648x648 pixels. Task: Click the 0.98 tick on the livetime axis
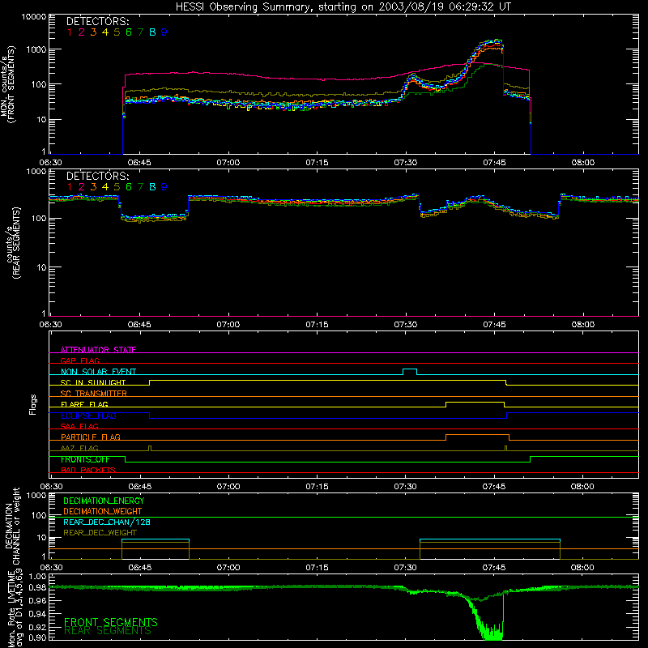point(37,587)
